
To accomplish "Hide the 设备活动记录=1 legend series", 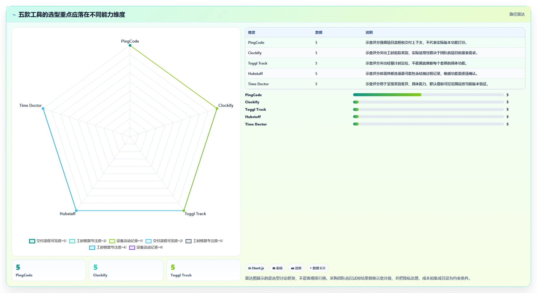I will [126, 241].
